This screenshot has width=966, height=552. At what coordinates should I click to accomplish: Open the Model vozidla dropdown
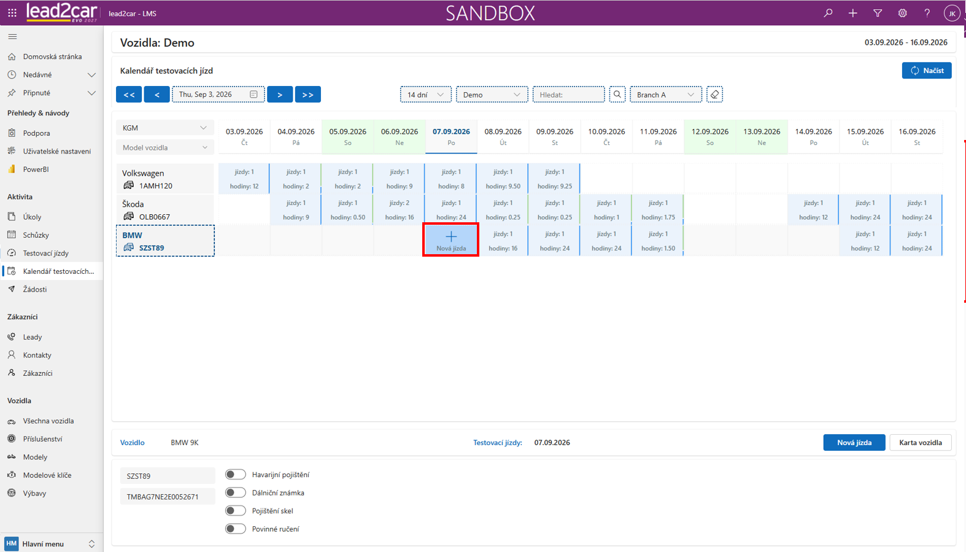pyautogui.click(x=165, y=147)
